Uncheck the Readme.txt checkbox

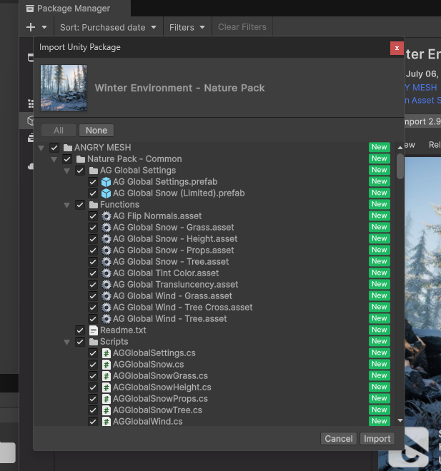click(x=80, y=330)
